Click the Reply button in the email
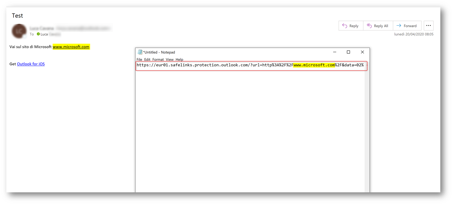 pos(351,26)
